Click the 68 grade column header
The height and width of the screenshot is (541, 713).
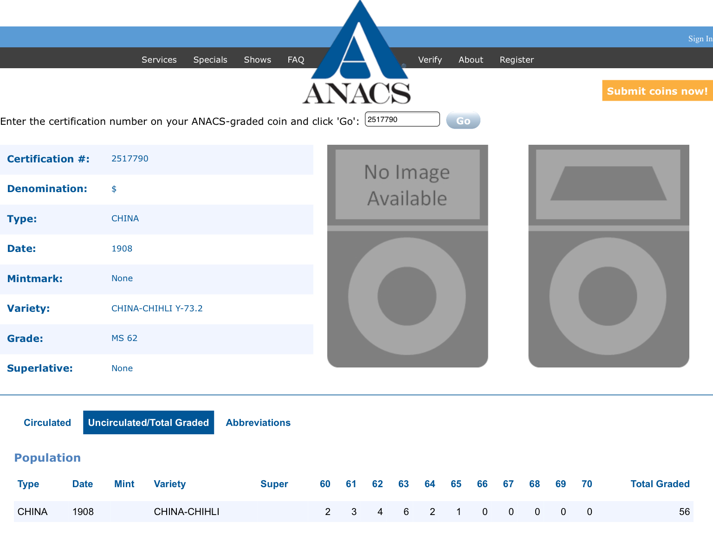535,484
